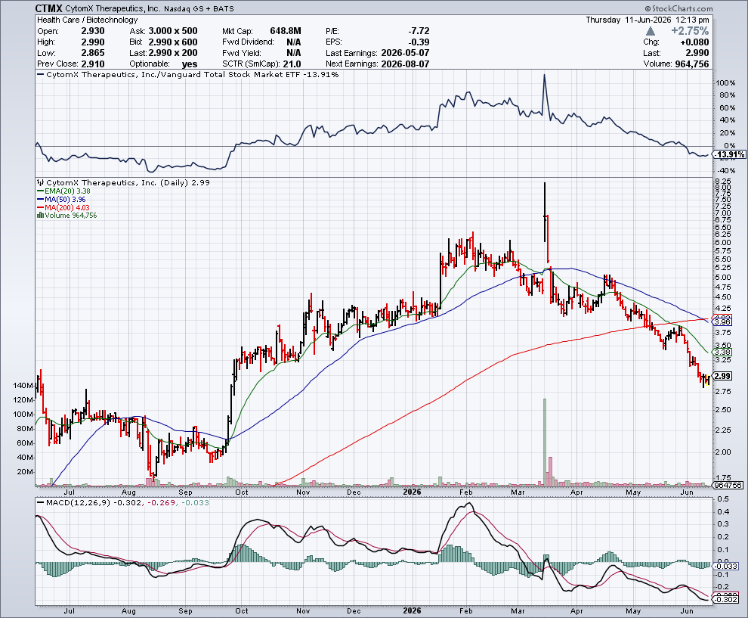The image size is (748, 618).
Task: Click the High 2.990 value
Action: point(92,42)
